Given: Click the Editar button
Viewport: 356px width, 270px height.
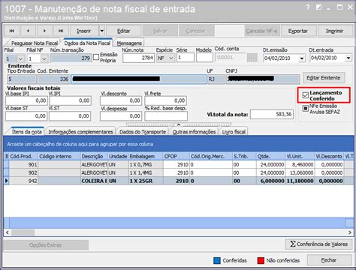Looking at the screenshot, I should pos(124,31).
